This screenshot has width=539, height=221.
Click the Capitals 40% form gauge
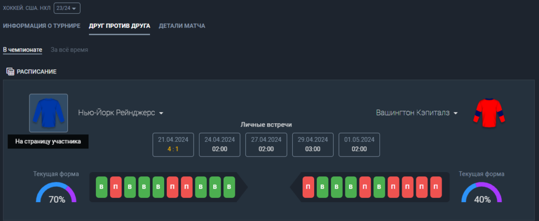pyautogui.click(x=482, y=193)
